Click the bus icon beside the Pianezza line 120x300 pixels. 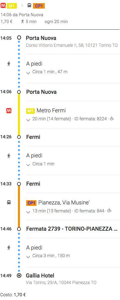[x=9, y=202]
